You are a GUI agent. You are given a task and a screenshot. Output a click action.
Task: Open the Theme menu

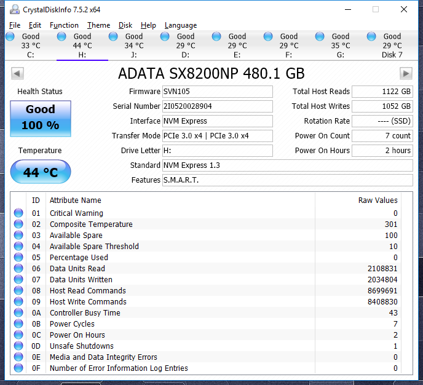[98, 25]
